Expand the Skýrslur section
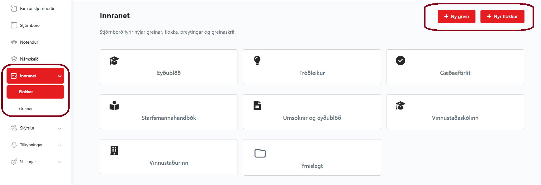 pos(60,128)
